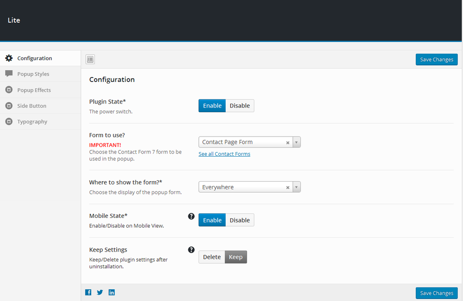Click the Twitter bird icon in footer
Screen dimensions: 463x301
click(x=99, y=292)
